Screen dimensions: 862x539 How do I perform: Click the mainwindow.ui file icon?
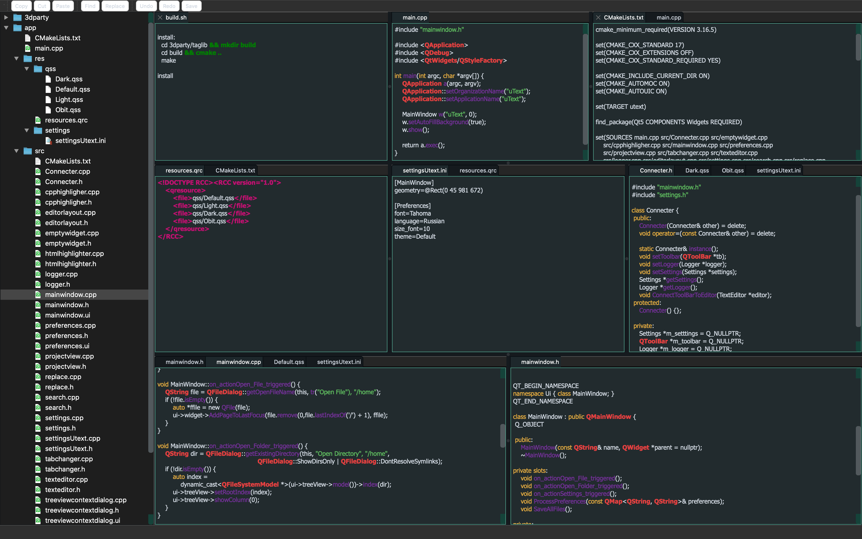[x=38, y=315]
